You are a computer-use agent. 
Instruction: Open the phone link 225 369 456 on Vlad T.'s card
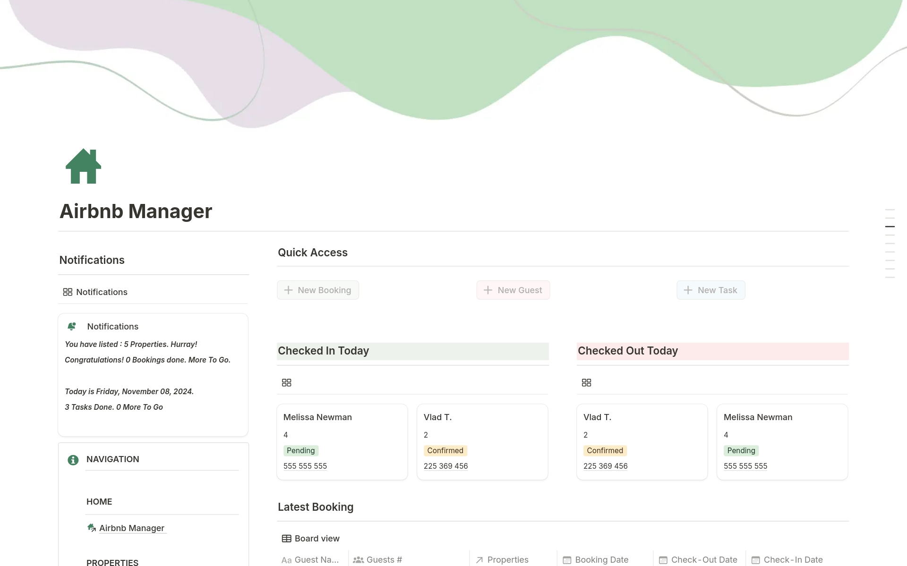tap(445, 466)
